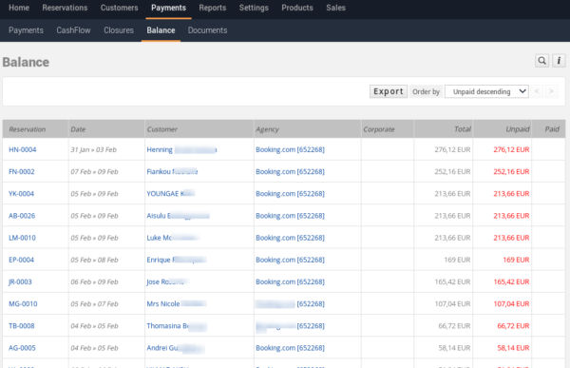This screenshot has height=368, width=570.
Task: Click the Agency column header
Action: point(268,129)
